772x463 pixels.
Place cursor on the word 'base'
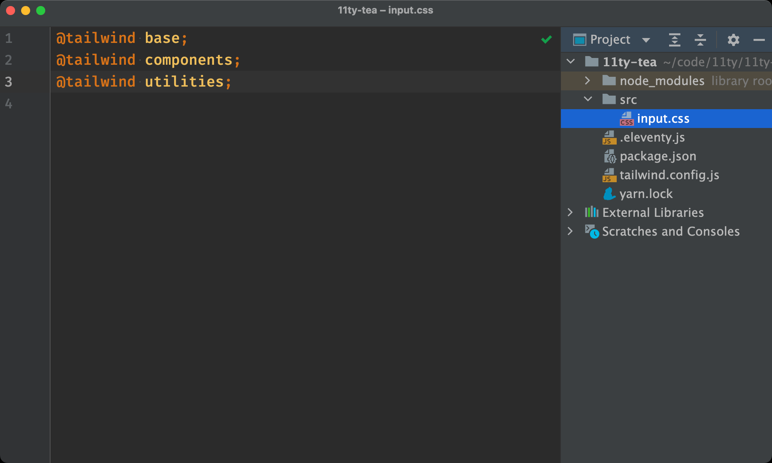(162, 38)
